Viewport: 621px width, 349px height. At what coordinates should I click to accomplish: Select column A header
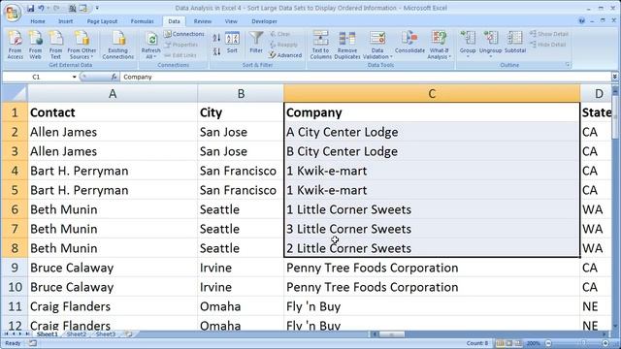pyautogui.click(x=113, y=94)
